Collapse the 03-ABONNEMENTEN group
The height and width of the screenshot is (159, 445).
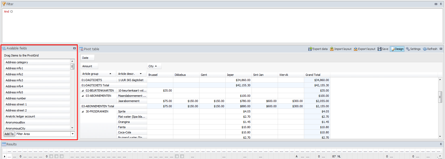(x=83, y=96)
